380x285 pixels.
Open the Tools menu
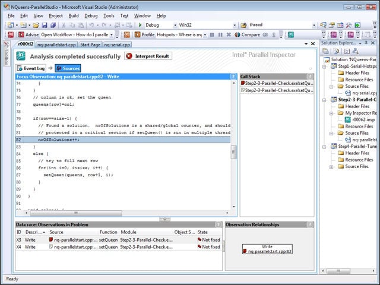coord(109,16)
